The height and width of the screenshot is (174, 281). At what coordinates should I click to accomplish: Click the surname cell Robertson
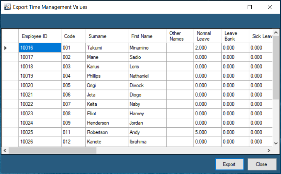click(x=107, y=132)
